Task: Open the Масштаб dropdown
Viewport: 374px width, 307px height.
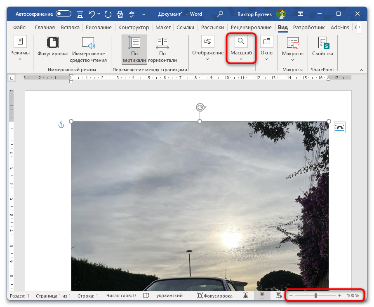Action: [241, 49]
